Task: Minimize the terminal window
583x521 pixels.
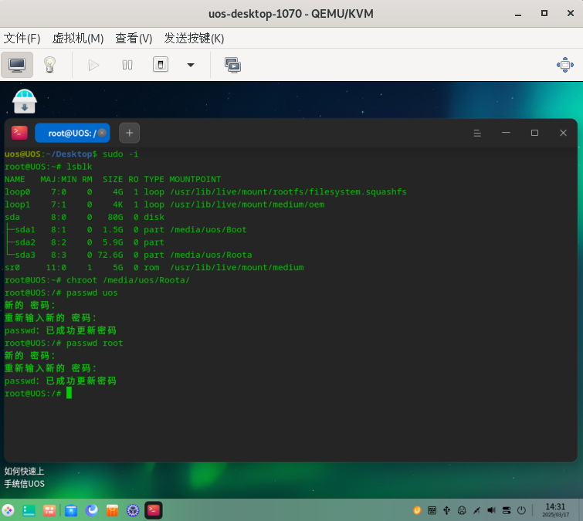Action: tap(506, 133)
